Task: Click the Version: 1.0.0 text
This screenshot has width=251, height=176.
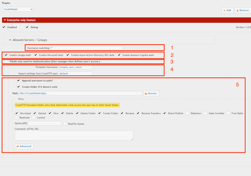Action: [243, 27]
